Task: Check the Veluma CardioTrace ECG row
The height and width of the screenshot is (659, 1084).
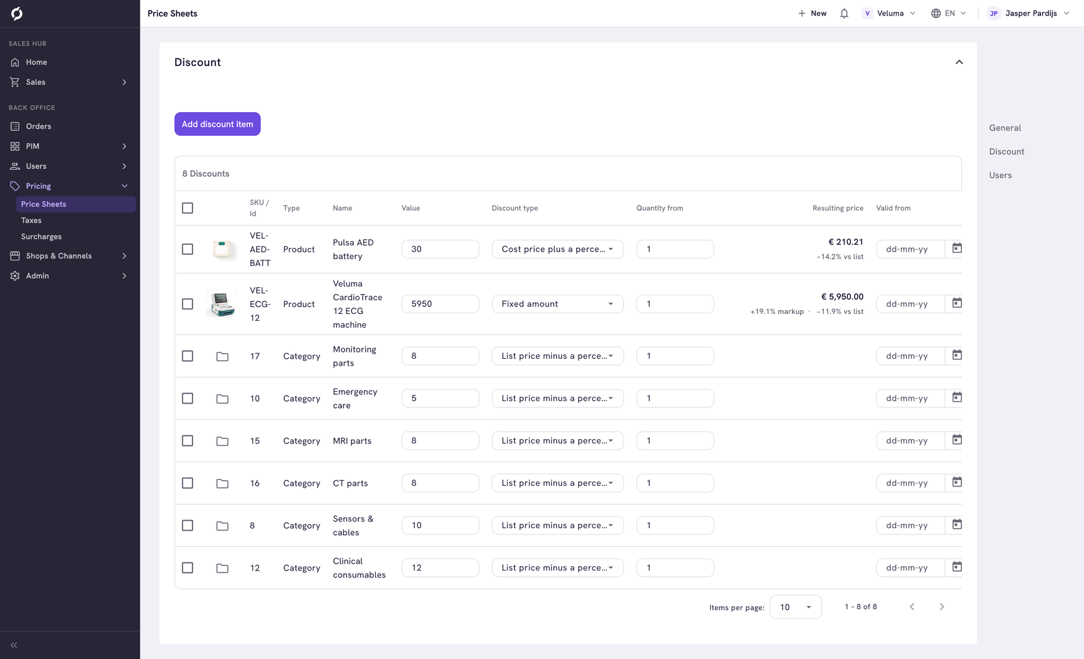Action: coord(188,304)
